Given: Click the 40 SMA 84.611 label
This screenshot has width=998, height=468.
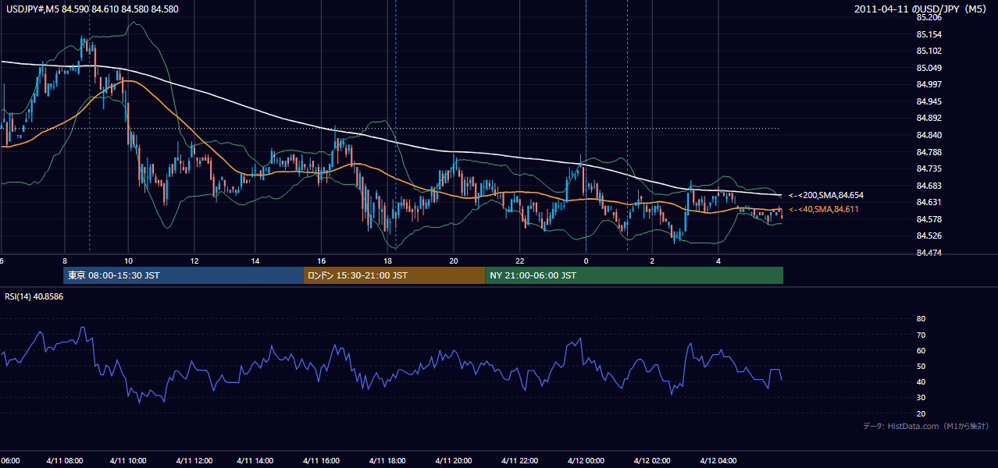Looking at the screenshot, I should pos(823,209).
